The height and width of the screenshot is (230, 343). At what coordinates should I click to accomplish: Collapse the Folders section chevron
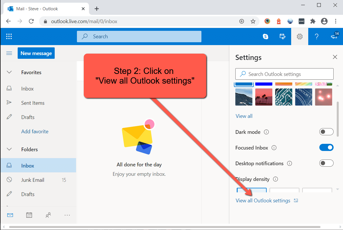9,149
